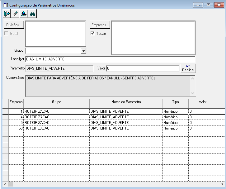Minimize the Configuração de Parâmetros window

(x=198, y=5)
